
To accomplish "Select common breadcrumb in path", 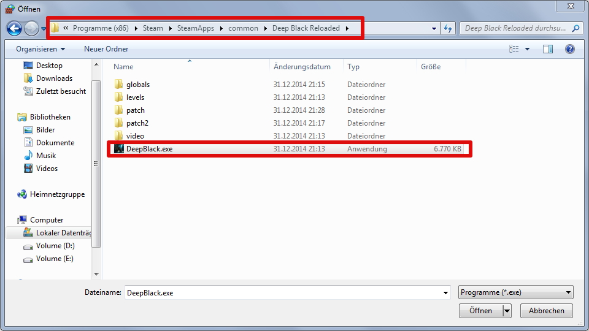I will pyautogui.click(x=243, y=28).
